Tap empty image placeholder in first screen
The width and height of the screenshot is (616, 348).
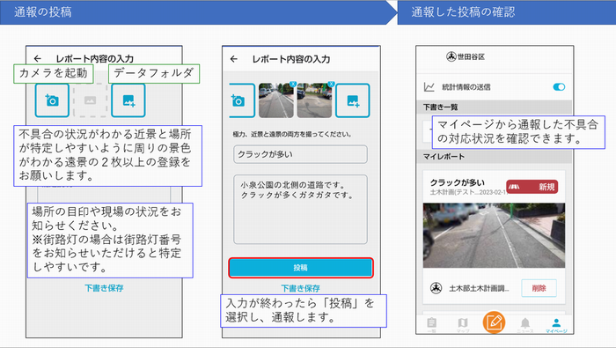click(x=91, y=100)
